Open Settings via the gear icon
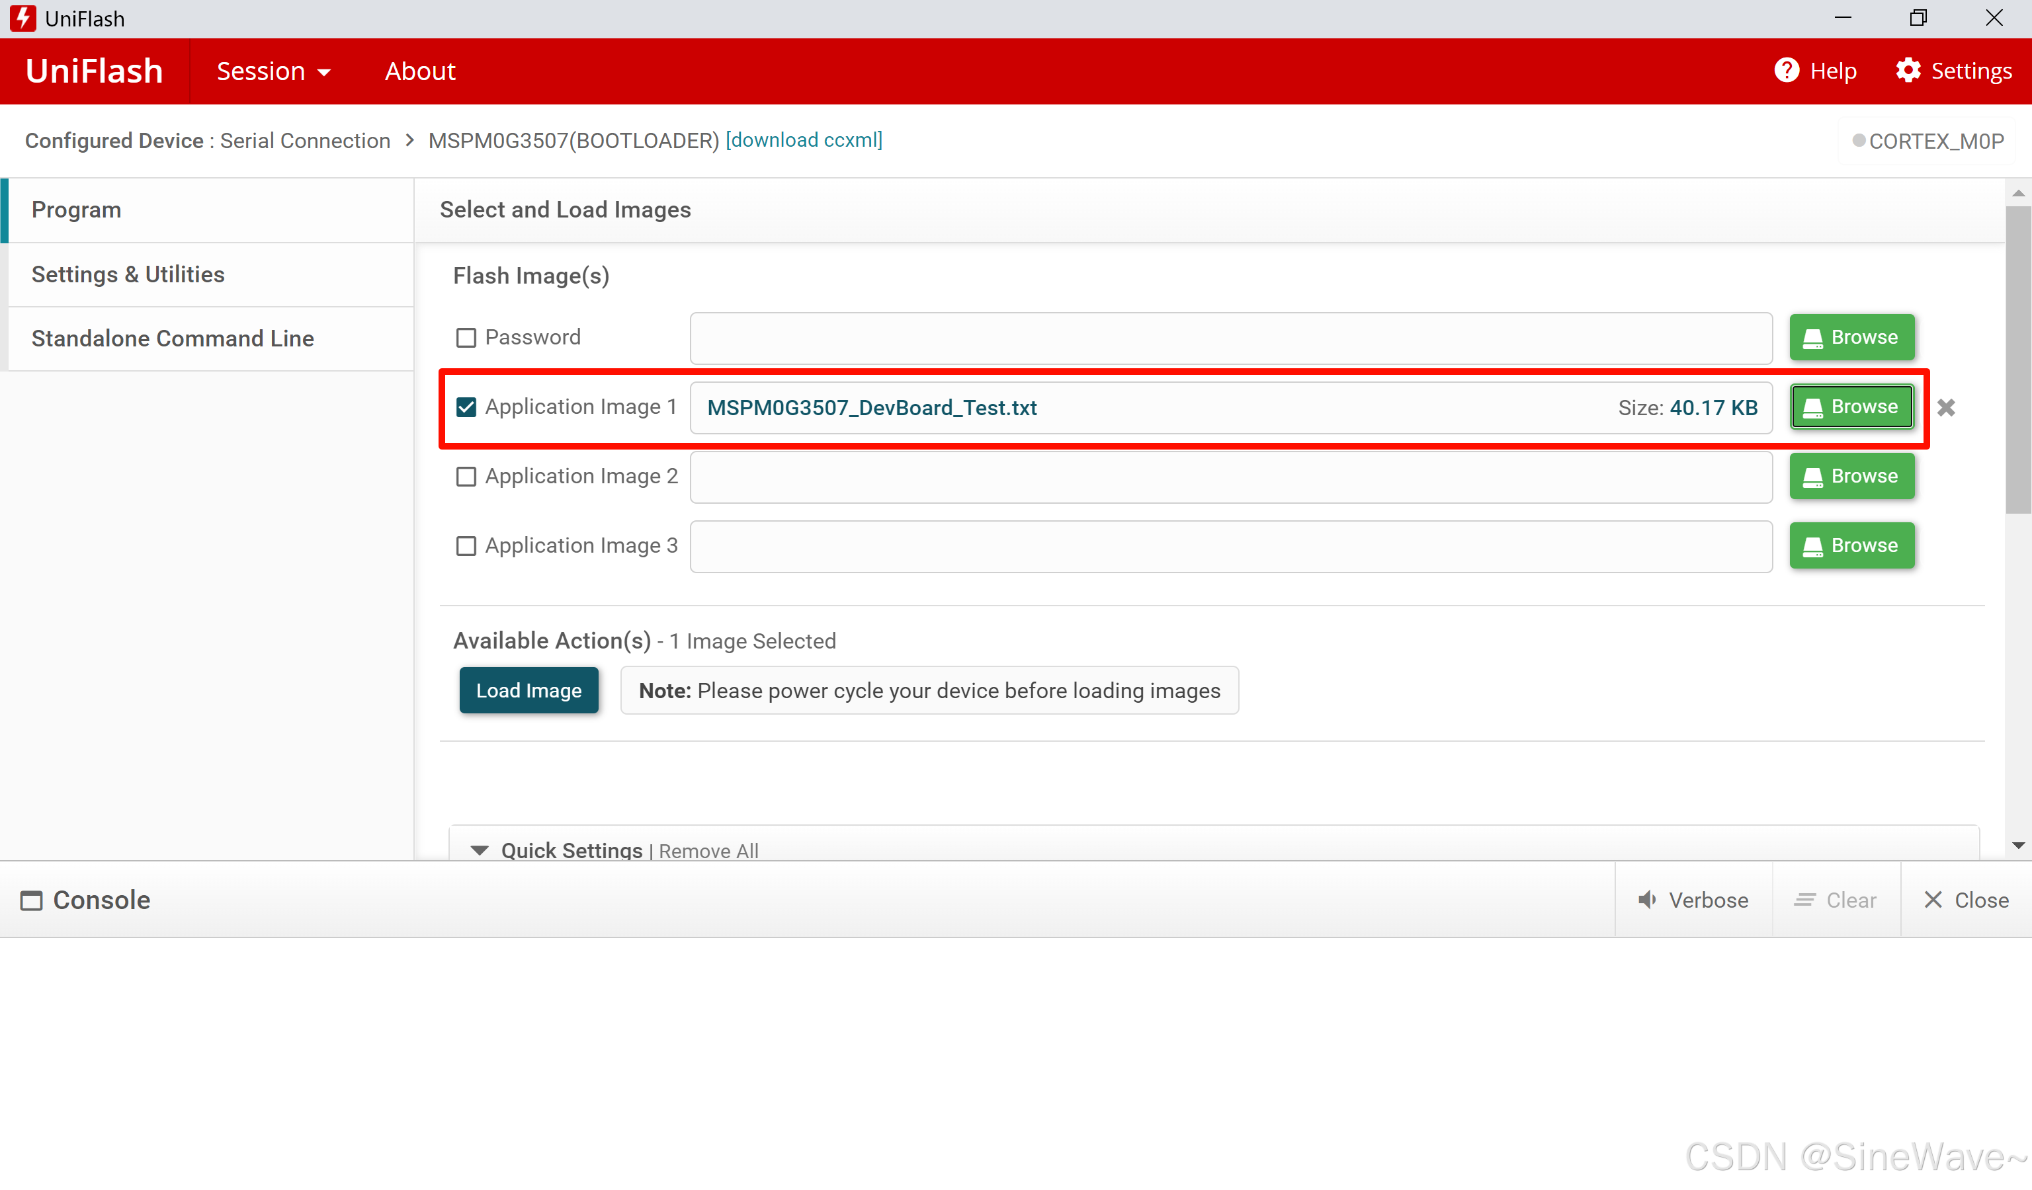 [x=1908, y=71]
